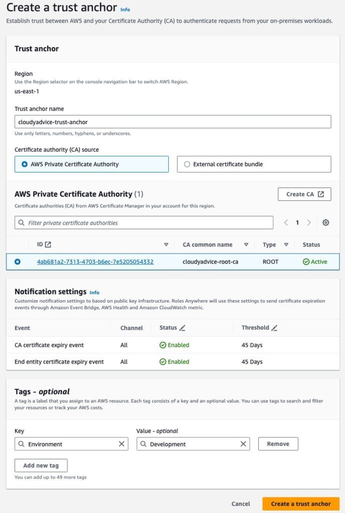This screenshot has height=513, width=345.
Task: Clear the Environment key with X icon
Action: point(121,444)
